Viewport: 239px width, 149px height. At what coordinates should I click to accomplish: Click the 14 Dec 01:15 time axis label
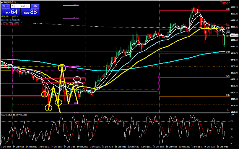[x=19, y=147]
